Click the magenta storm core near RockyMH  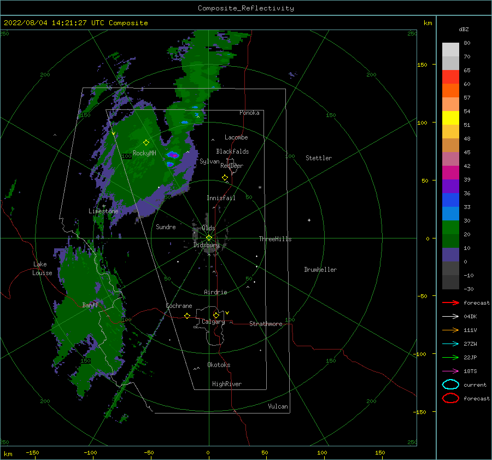(173, 155)
